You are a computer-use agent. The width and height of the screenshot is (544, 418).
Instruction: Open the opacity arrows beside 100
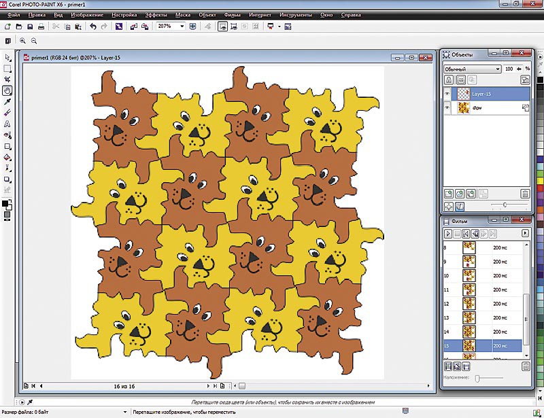point(519,69)
